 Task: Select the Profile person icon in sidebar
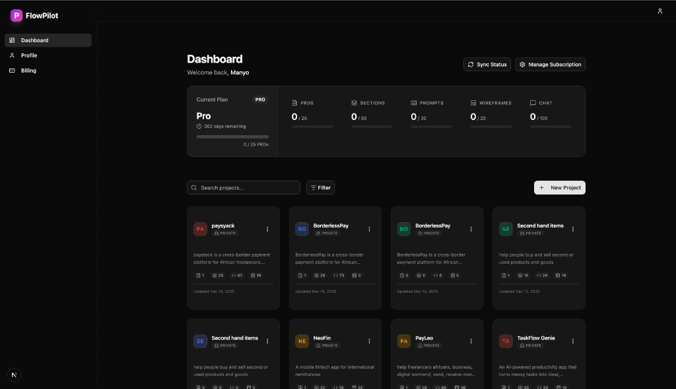[x=12, y=55]
